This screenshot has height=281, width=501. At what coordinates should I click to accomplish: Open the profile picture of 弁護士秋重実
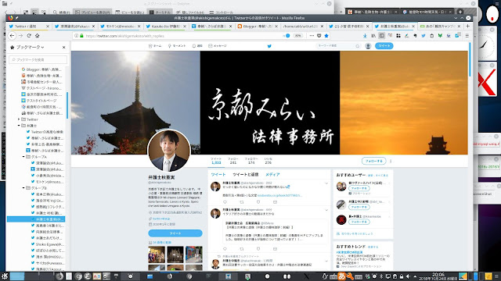click(169, 151)
